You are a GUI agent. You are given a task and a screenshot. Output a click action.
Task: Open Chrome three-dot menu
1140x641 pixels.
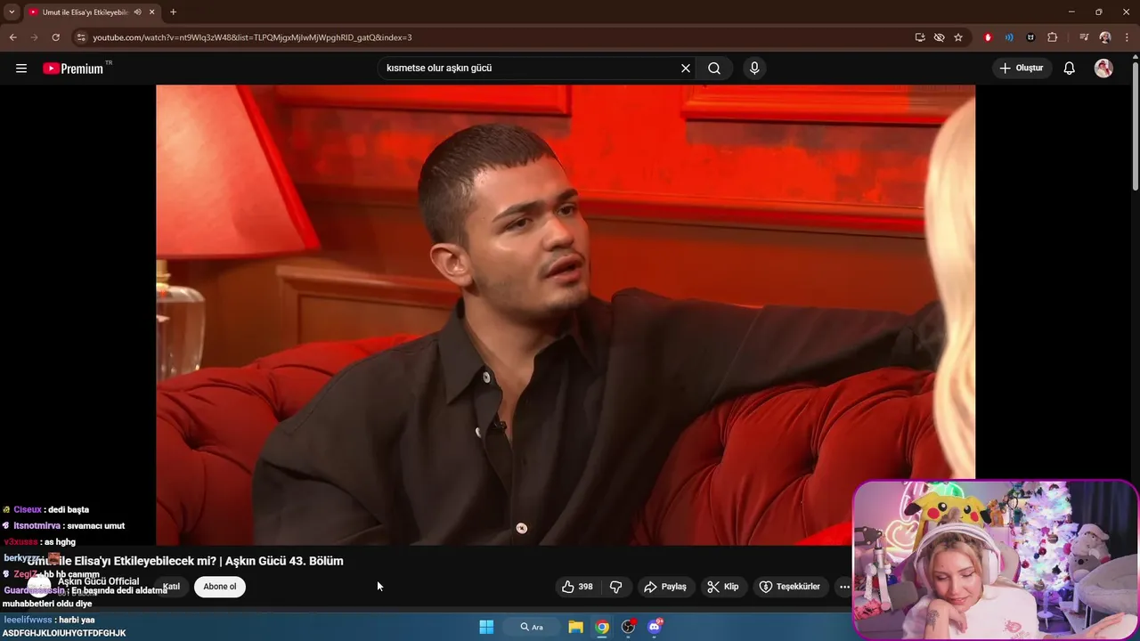(x=1128, y=37)
